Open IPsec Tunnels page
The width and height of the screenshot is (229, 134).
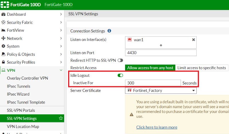pyautogui.click(x=19, y=86)
